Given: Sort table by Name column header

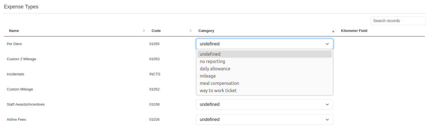Looking at the screenshot, I should [14, 31].
